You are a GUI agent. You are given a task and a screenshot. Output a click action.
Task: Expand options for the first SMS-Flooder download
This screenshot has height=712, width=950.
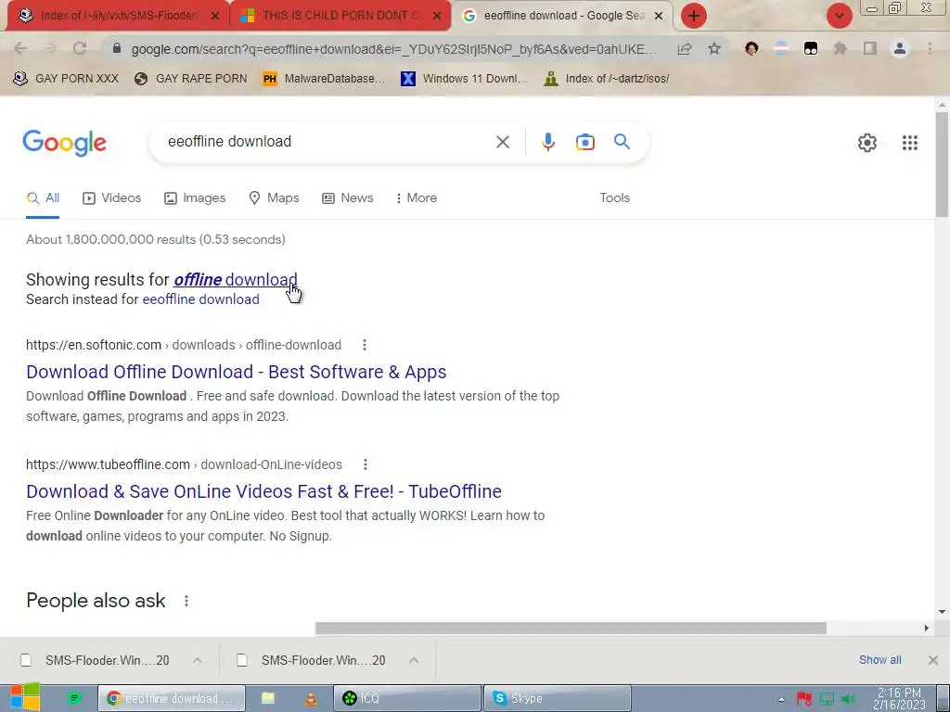point(197,660)
